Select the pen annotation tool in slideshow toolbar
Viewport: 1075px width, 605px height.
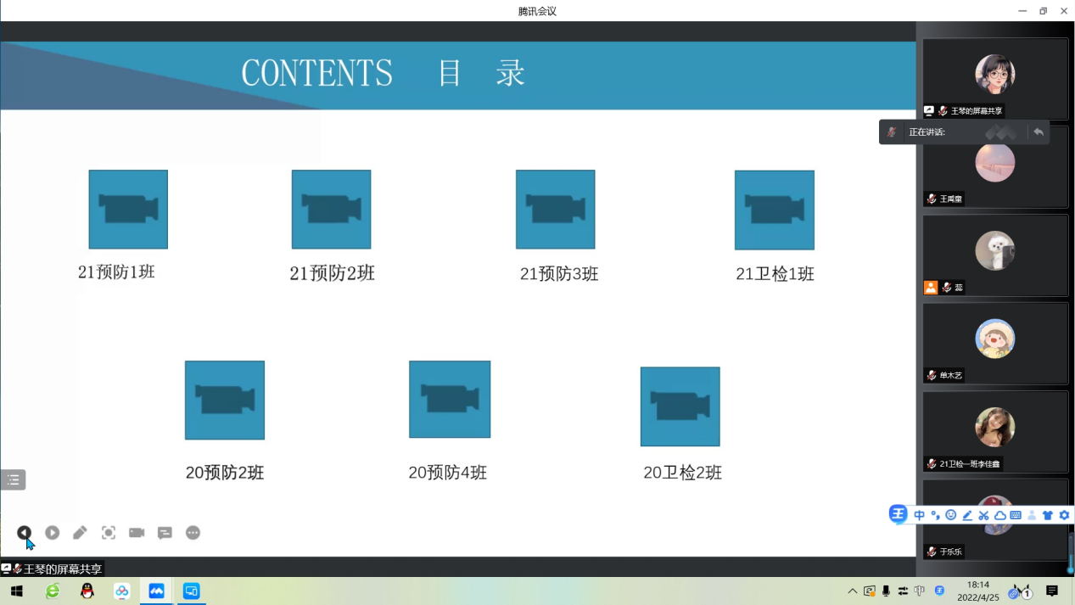(x=80, y=533)
